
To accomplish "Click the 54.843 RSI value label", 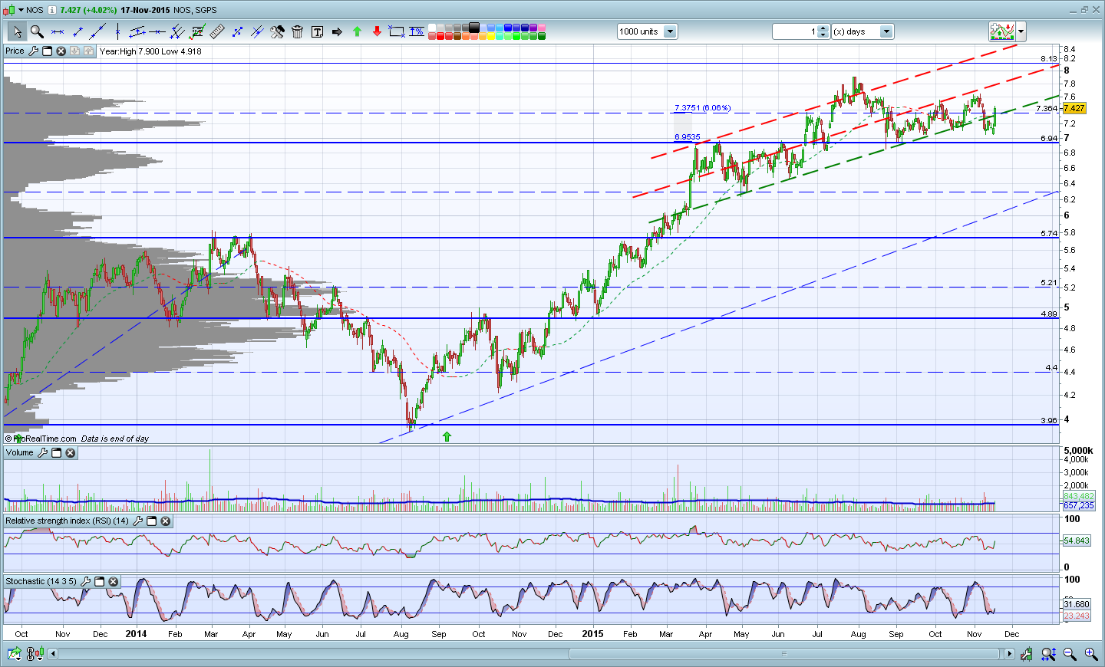I will click(1077, 540).
